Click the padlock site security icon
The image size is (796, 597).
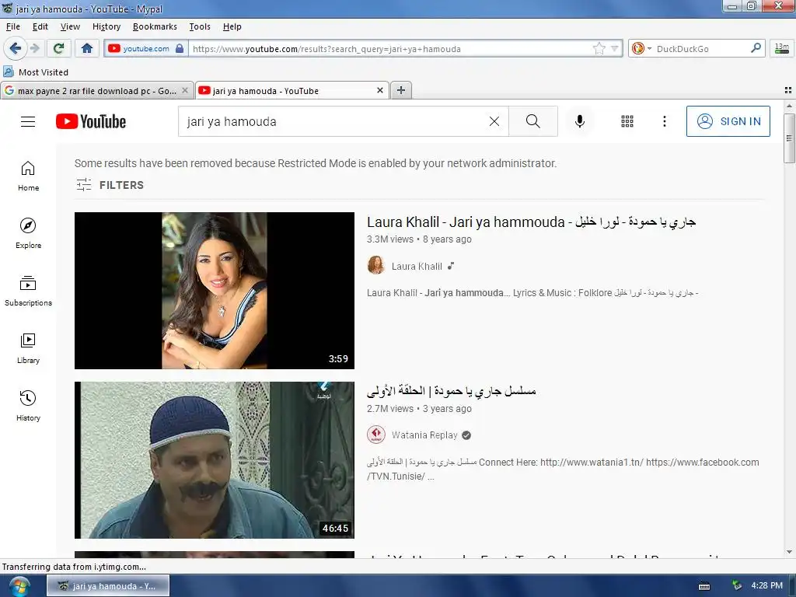coord(180,48)
